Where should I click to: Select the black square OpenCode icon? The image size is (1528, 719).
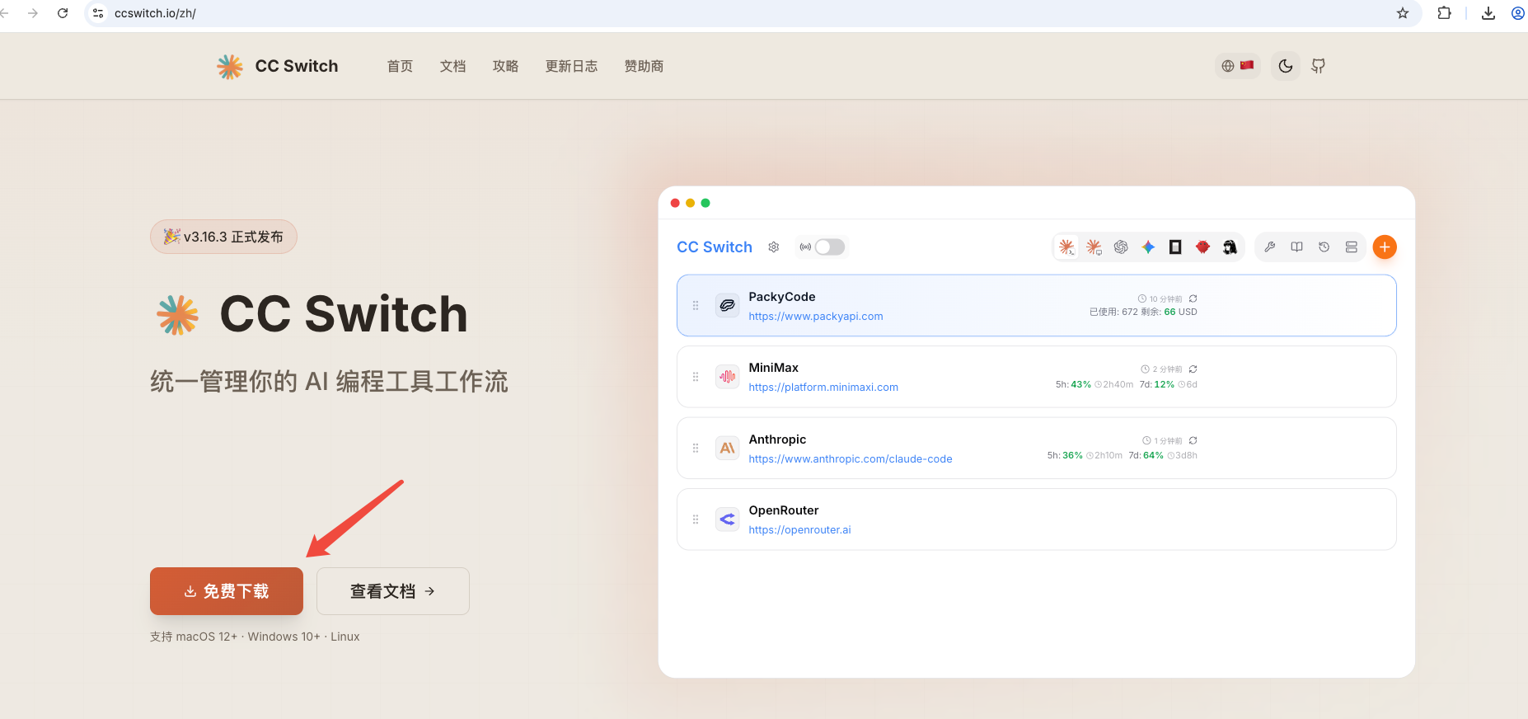tap(1175, 247)
